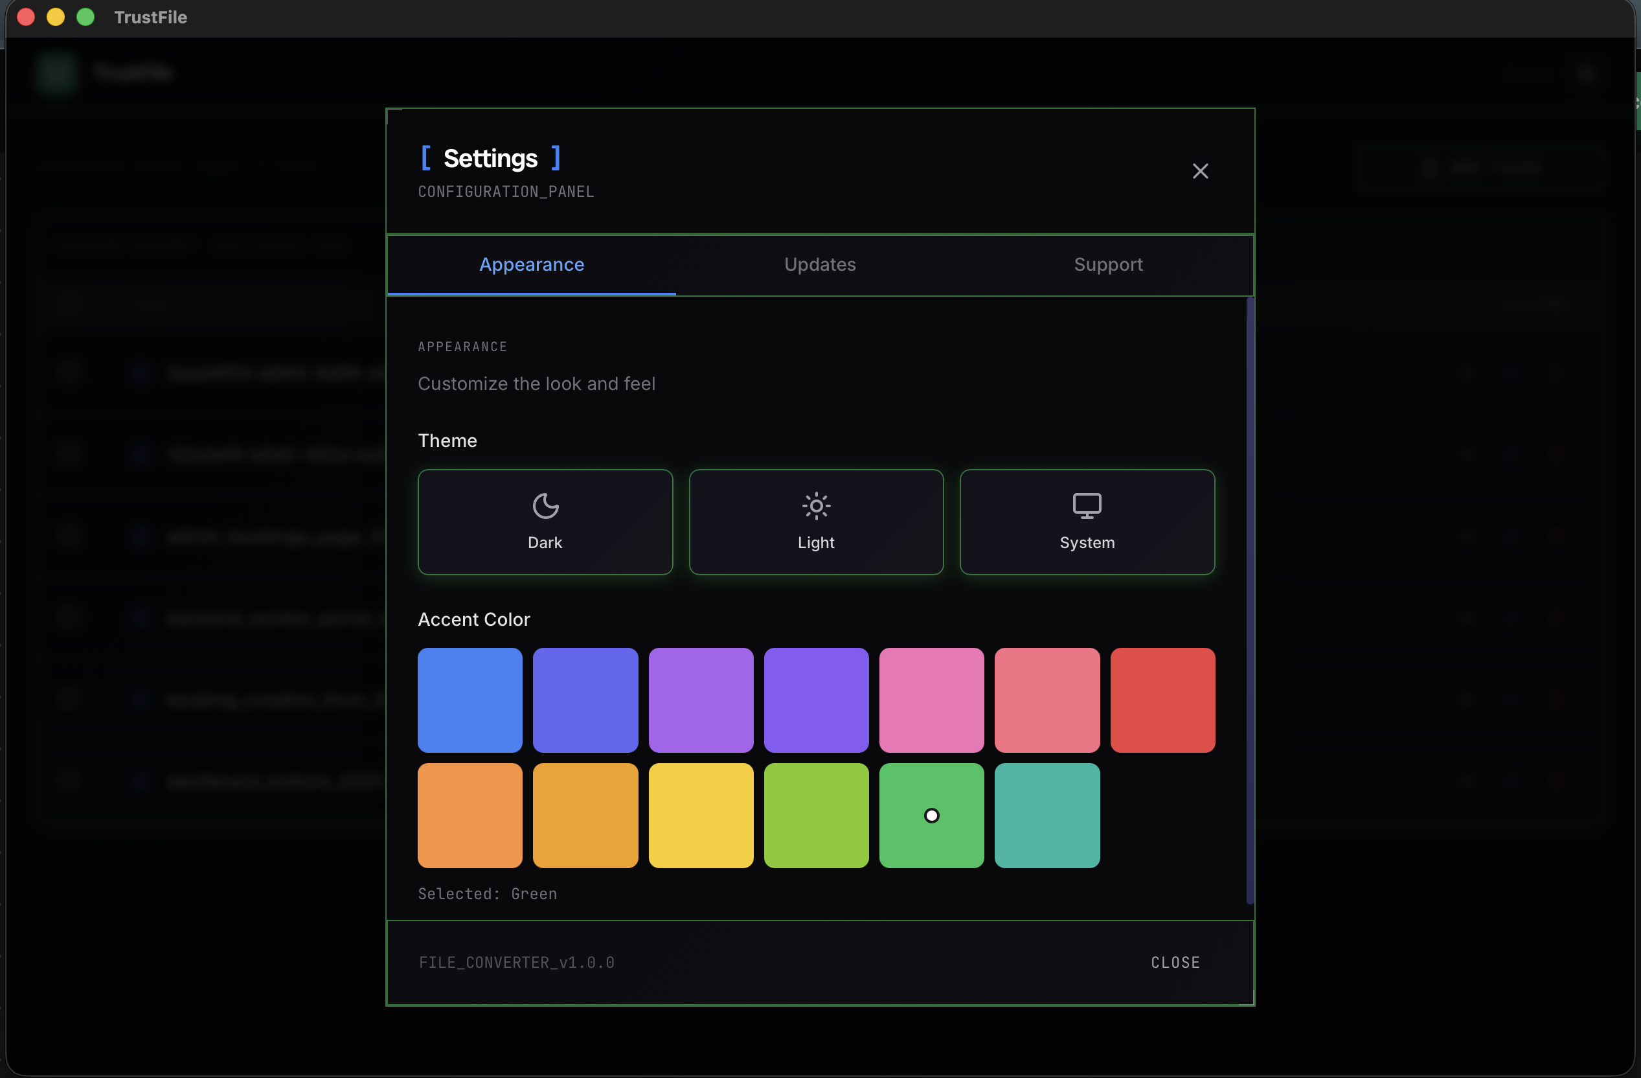1641x1078 pixels.
Task: Select the coral salmon accent swatch
Action: click(1046, 700)
